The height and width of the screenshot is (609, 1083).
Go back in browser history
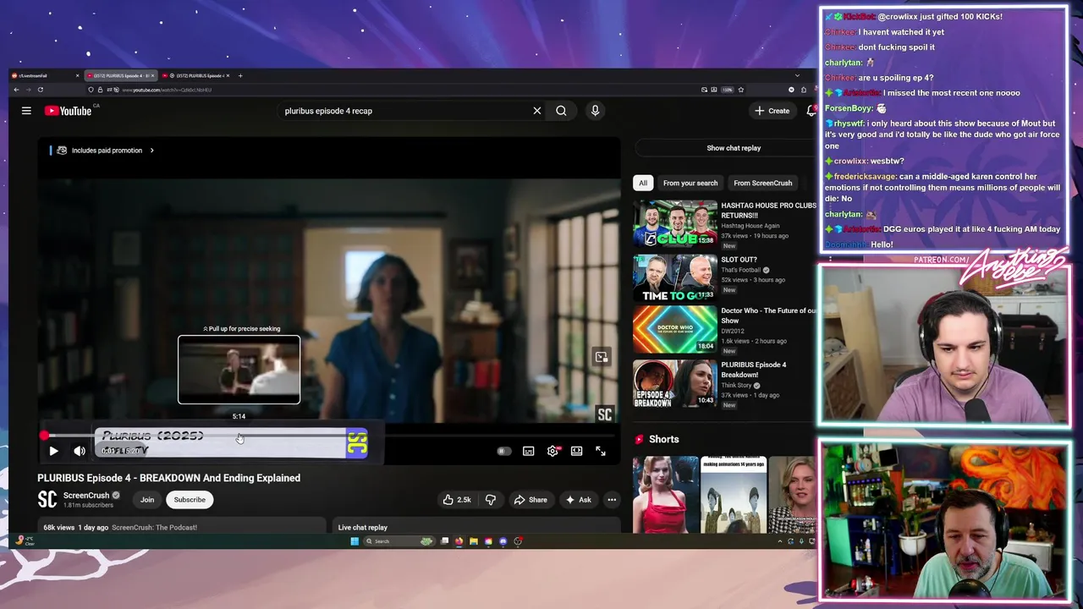[x=16, y=90]
